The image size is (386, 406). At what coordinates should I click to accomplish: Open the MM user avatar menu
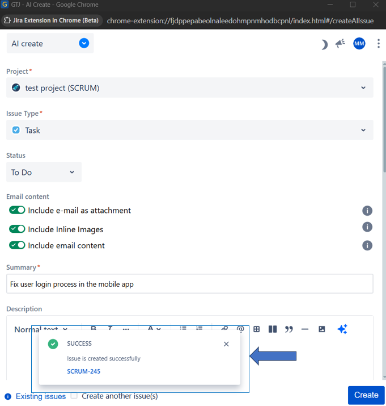coord(359,44)
